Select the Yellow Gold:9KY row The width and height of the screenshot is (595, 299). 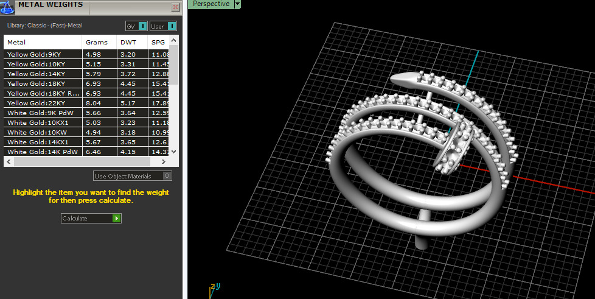point(86,54)
